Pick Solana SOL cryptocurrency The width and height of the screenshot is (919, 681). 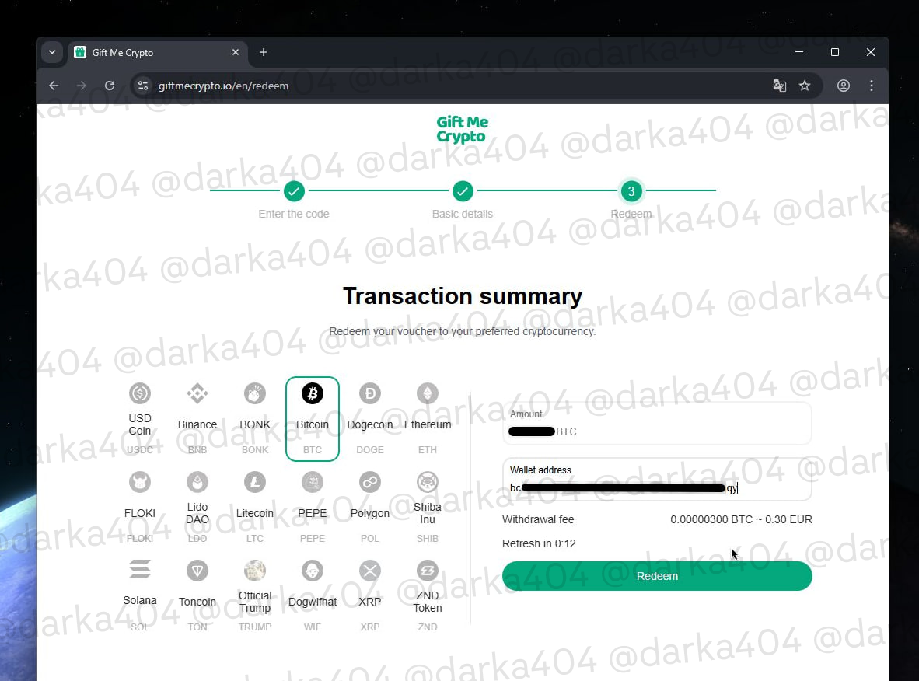139,595
